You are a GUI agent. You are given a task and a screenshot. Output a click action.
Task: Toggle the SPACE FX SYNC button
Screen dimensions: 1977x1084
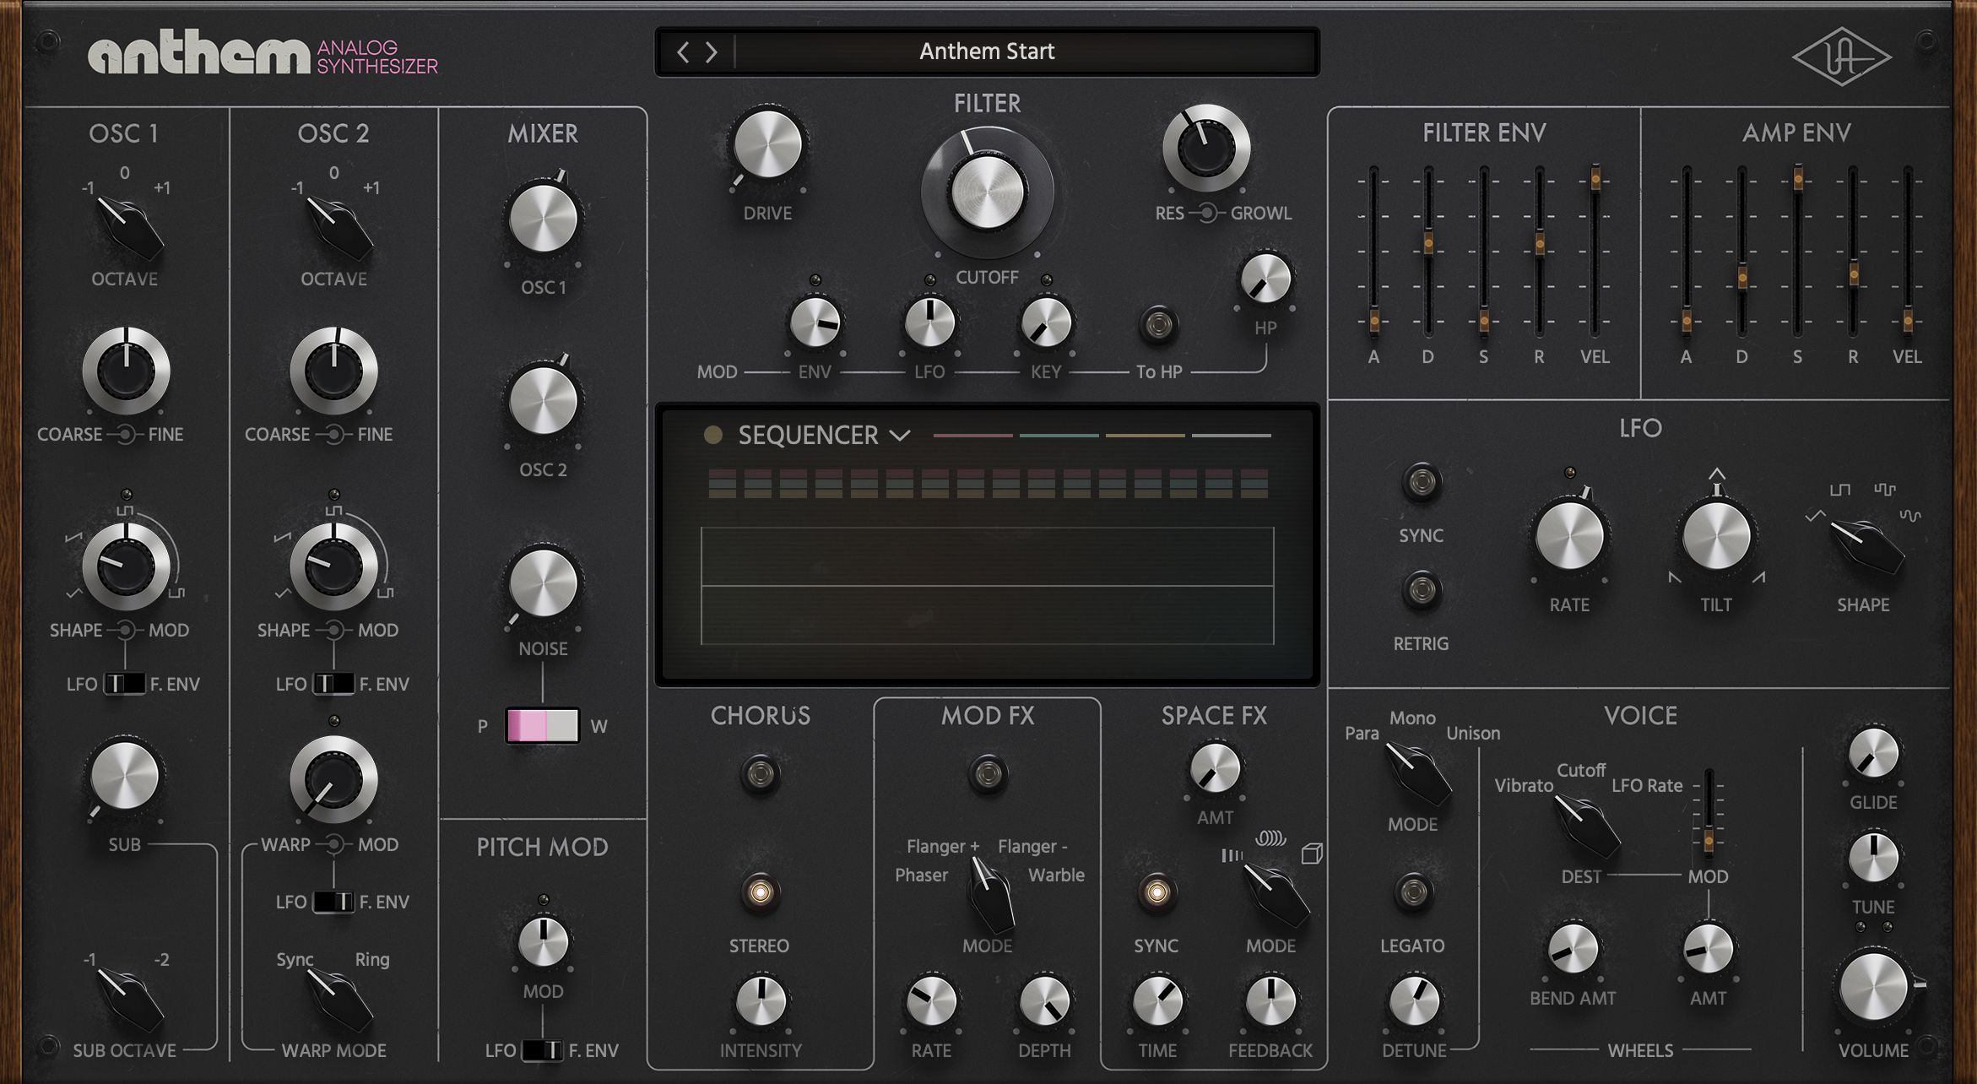pyautogui.click(x=1156, y=892)
